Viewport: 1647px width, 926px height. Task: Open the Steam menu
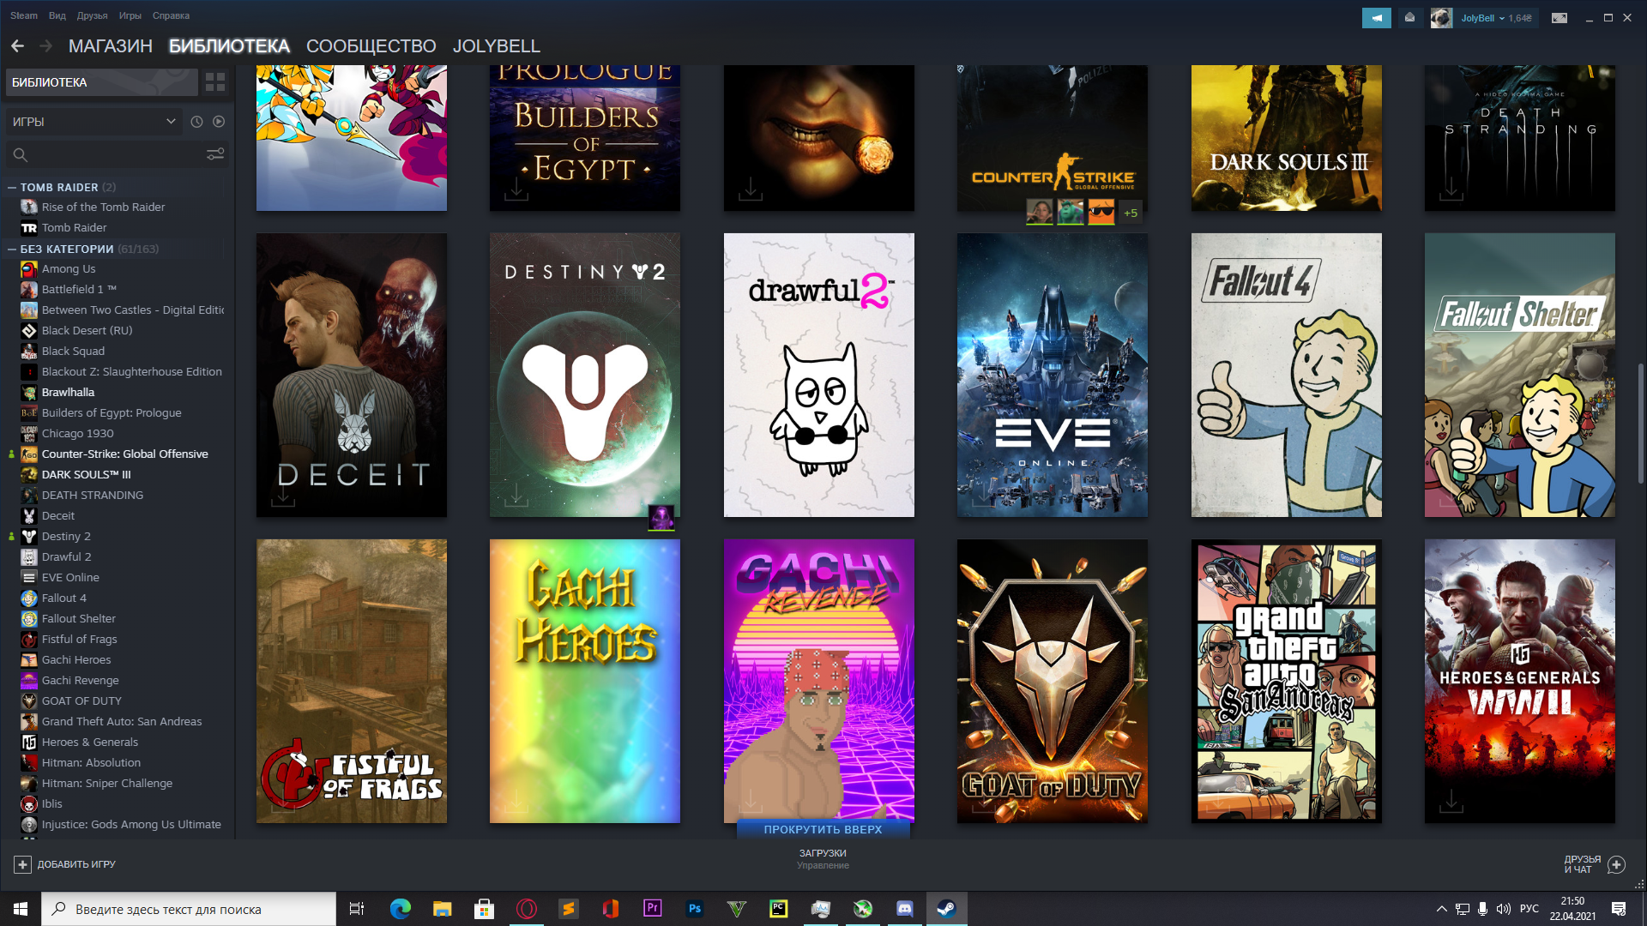[24, 15]
